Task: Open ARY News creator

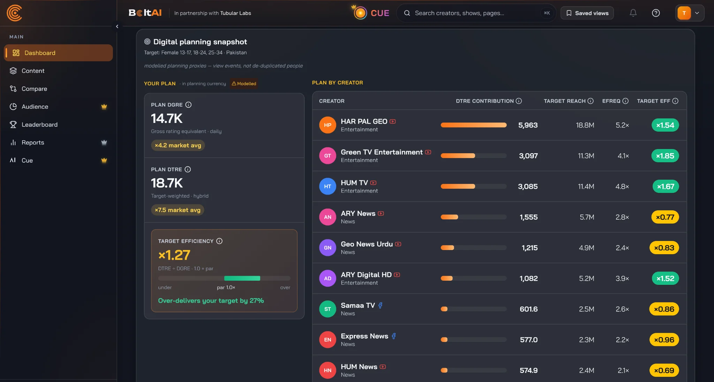Action: [x=358, y=213]
